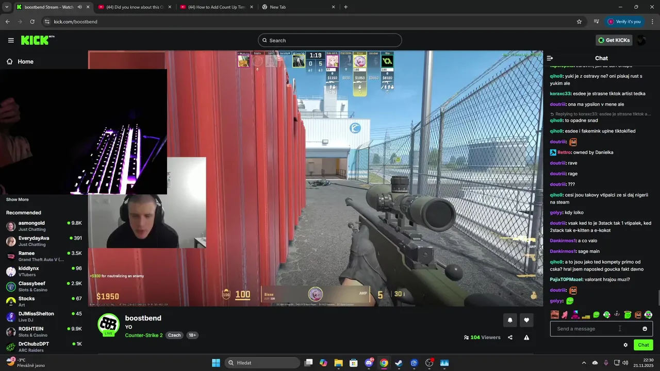Click the Verify it's you profile chip
Viewport: 660px width, 371px height.
(x=624, y=22)
